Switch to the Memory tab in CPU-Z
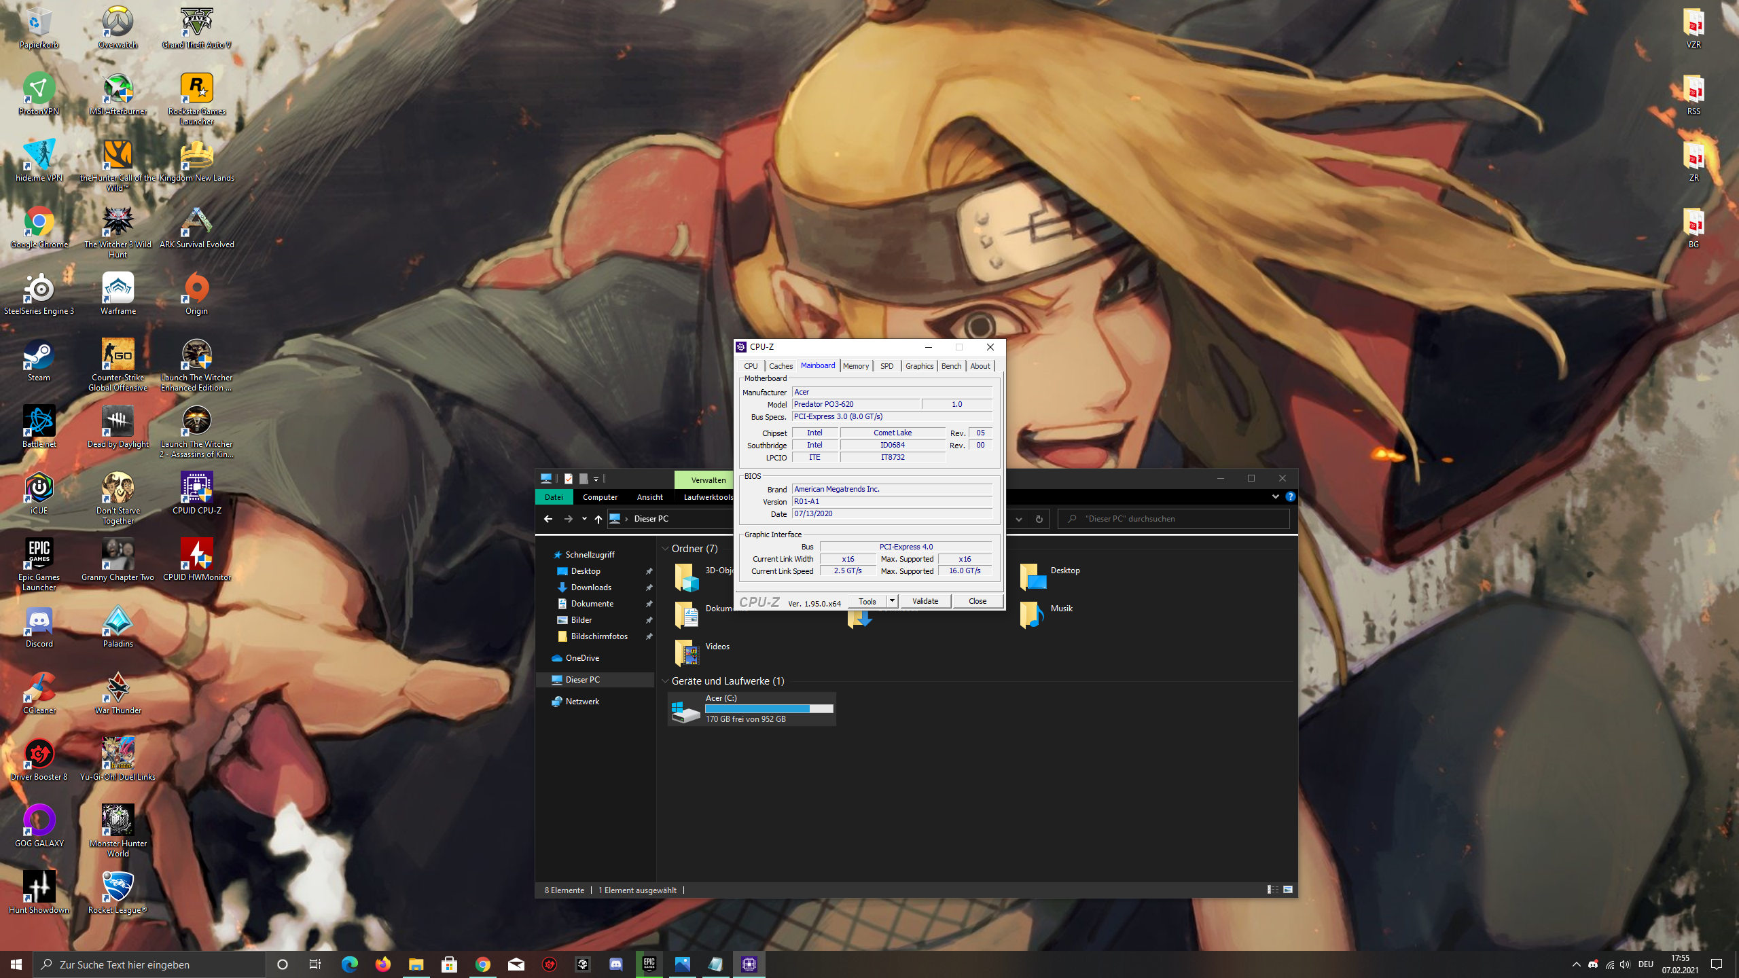Image resolution: width=1739 pixels, height=978 pixels. point(855,366)
